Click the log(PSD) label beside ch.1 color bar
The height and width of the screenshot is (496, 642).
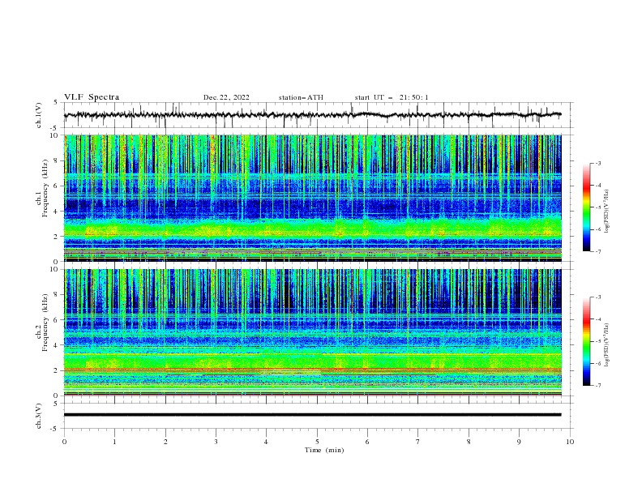coord(606,212)
